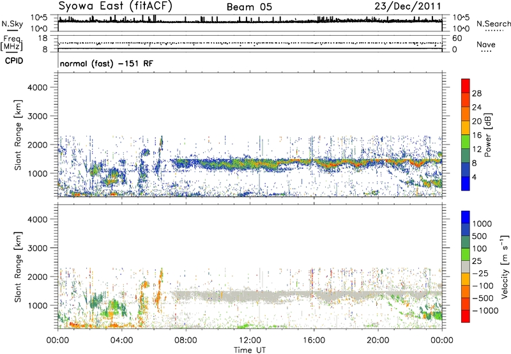Click the 'Beam 05' label
The image size is (511, 354).
[249, 7]
